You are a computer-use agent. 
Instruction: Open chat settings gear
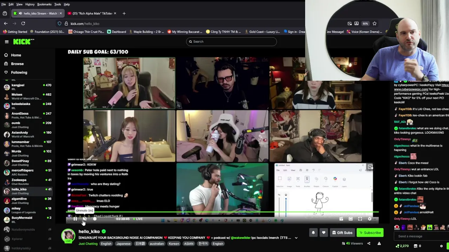pyautogui.click(x=441, y=246)
